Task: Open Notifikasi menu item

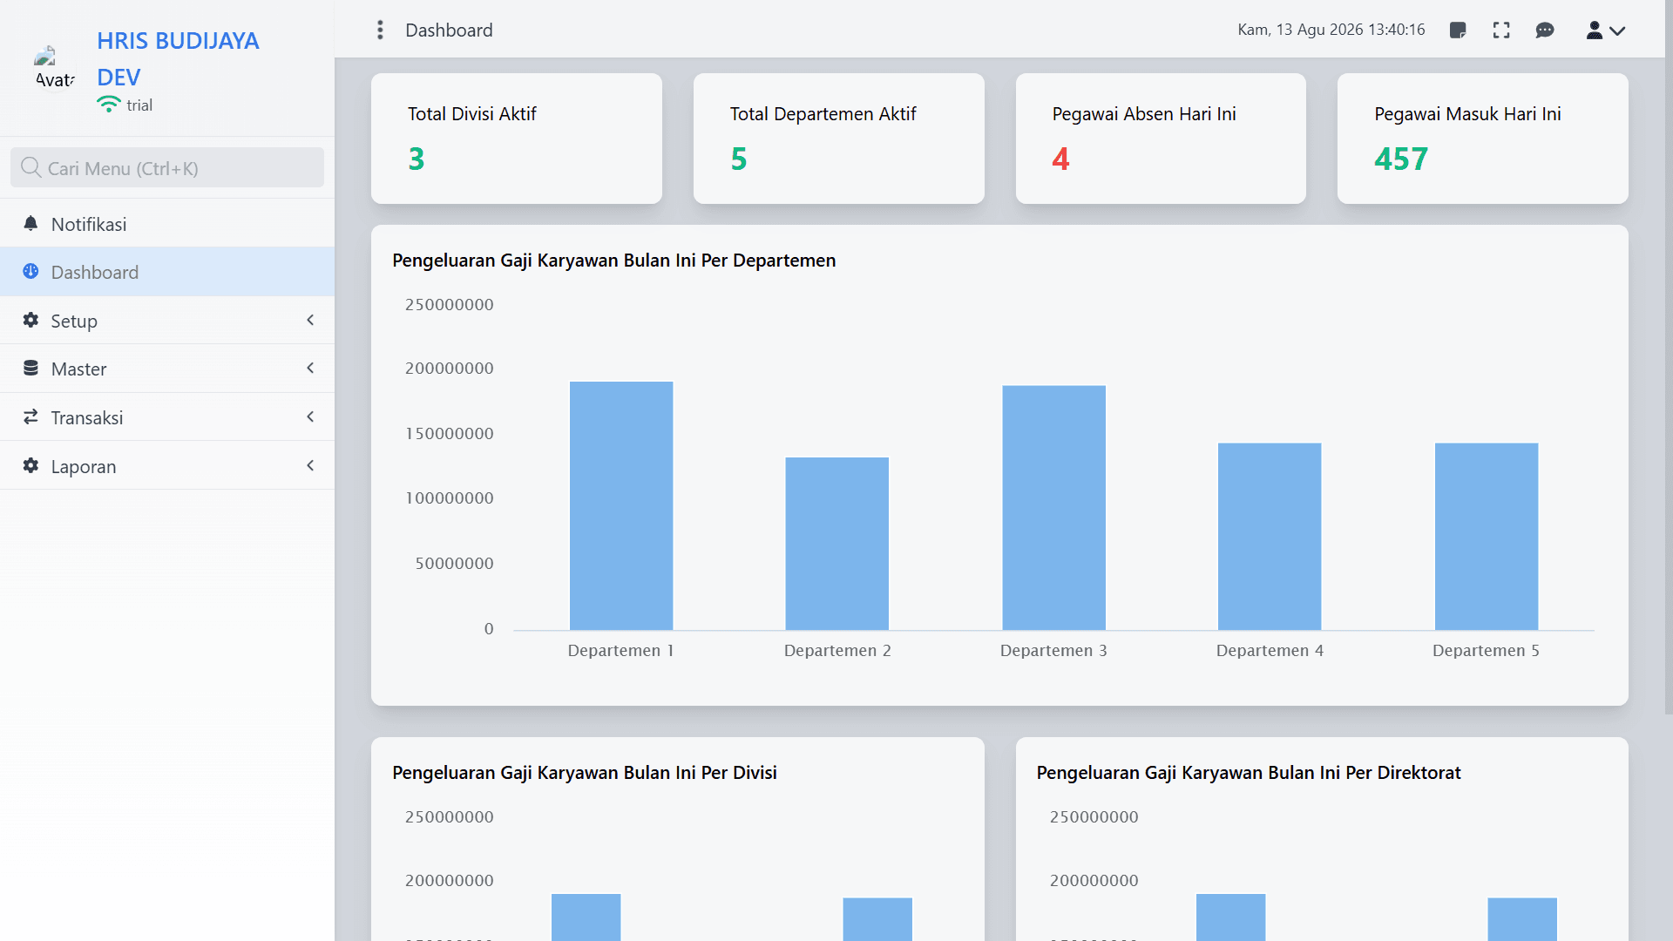Action: tap(167, 223)
